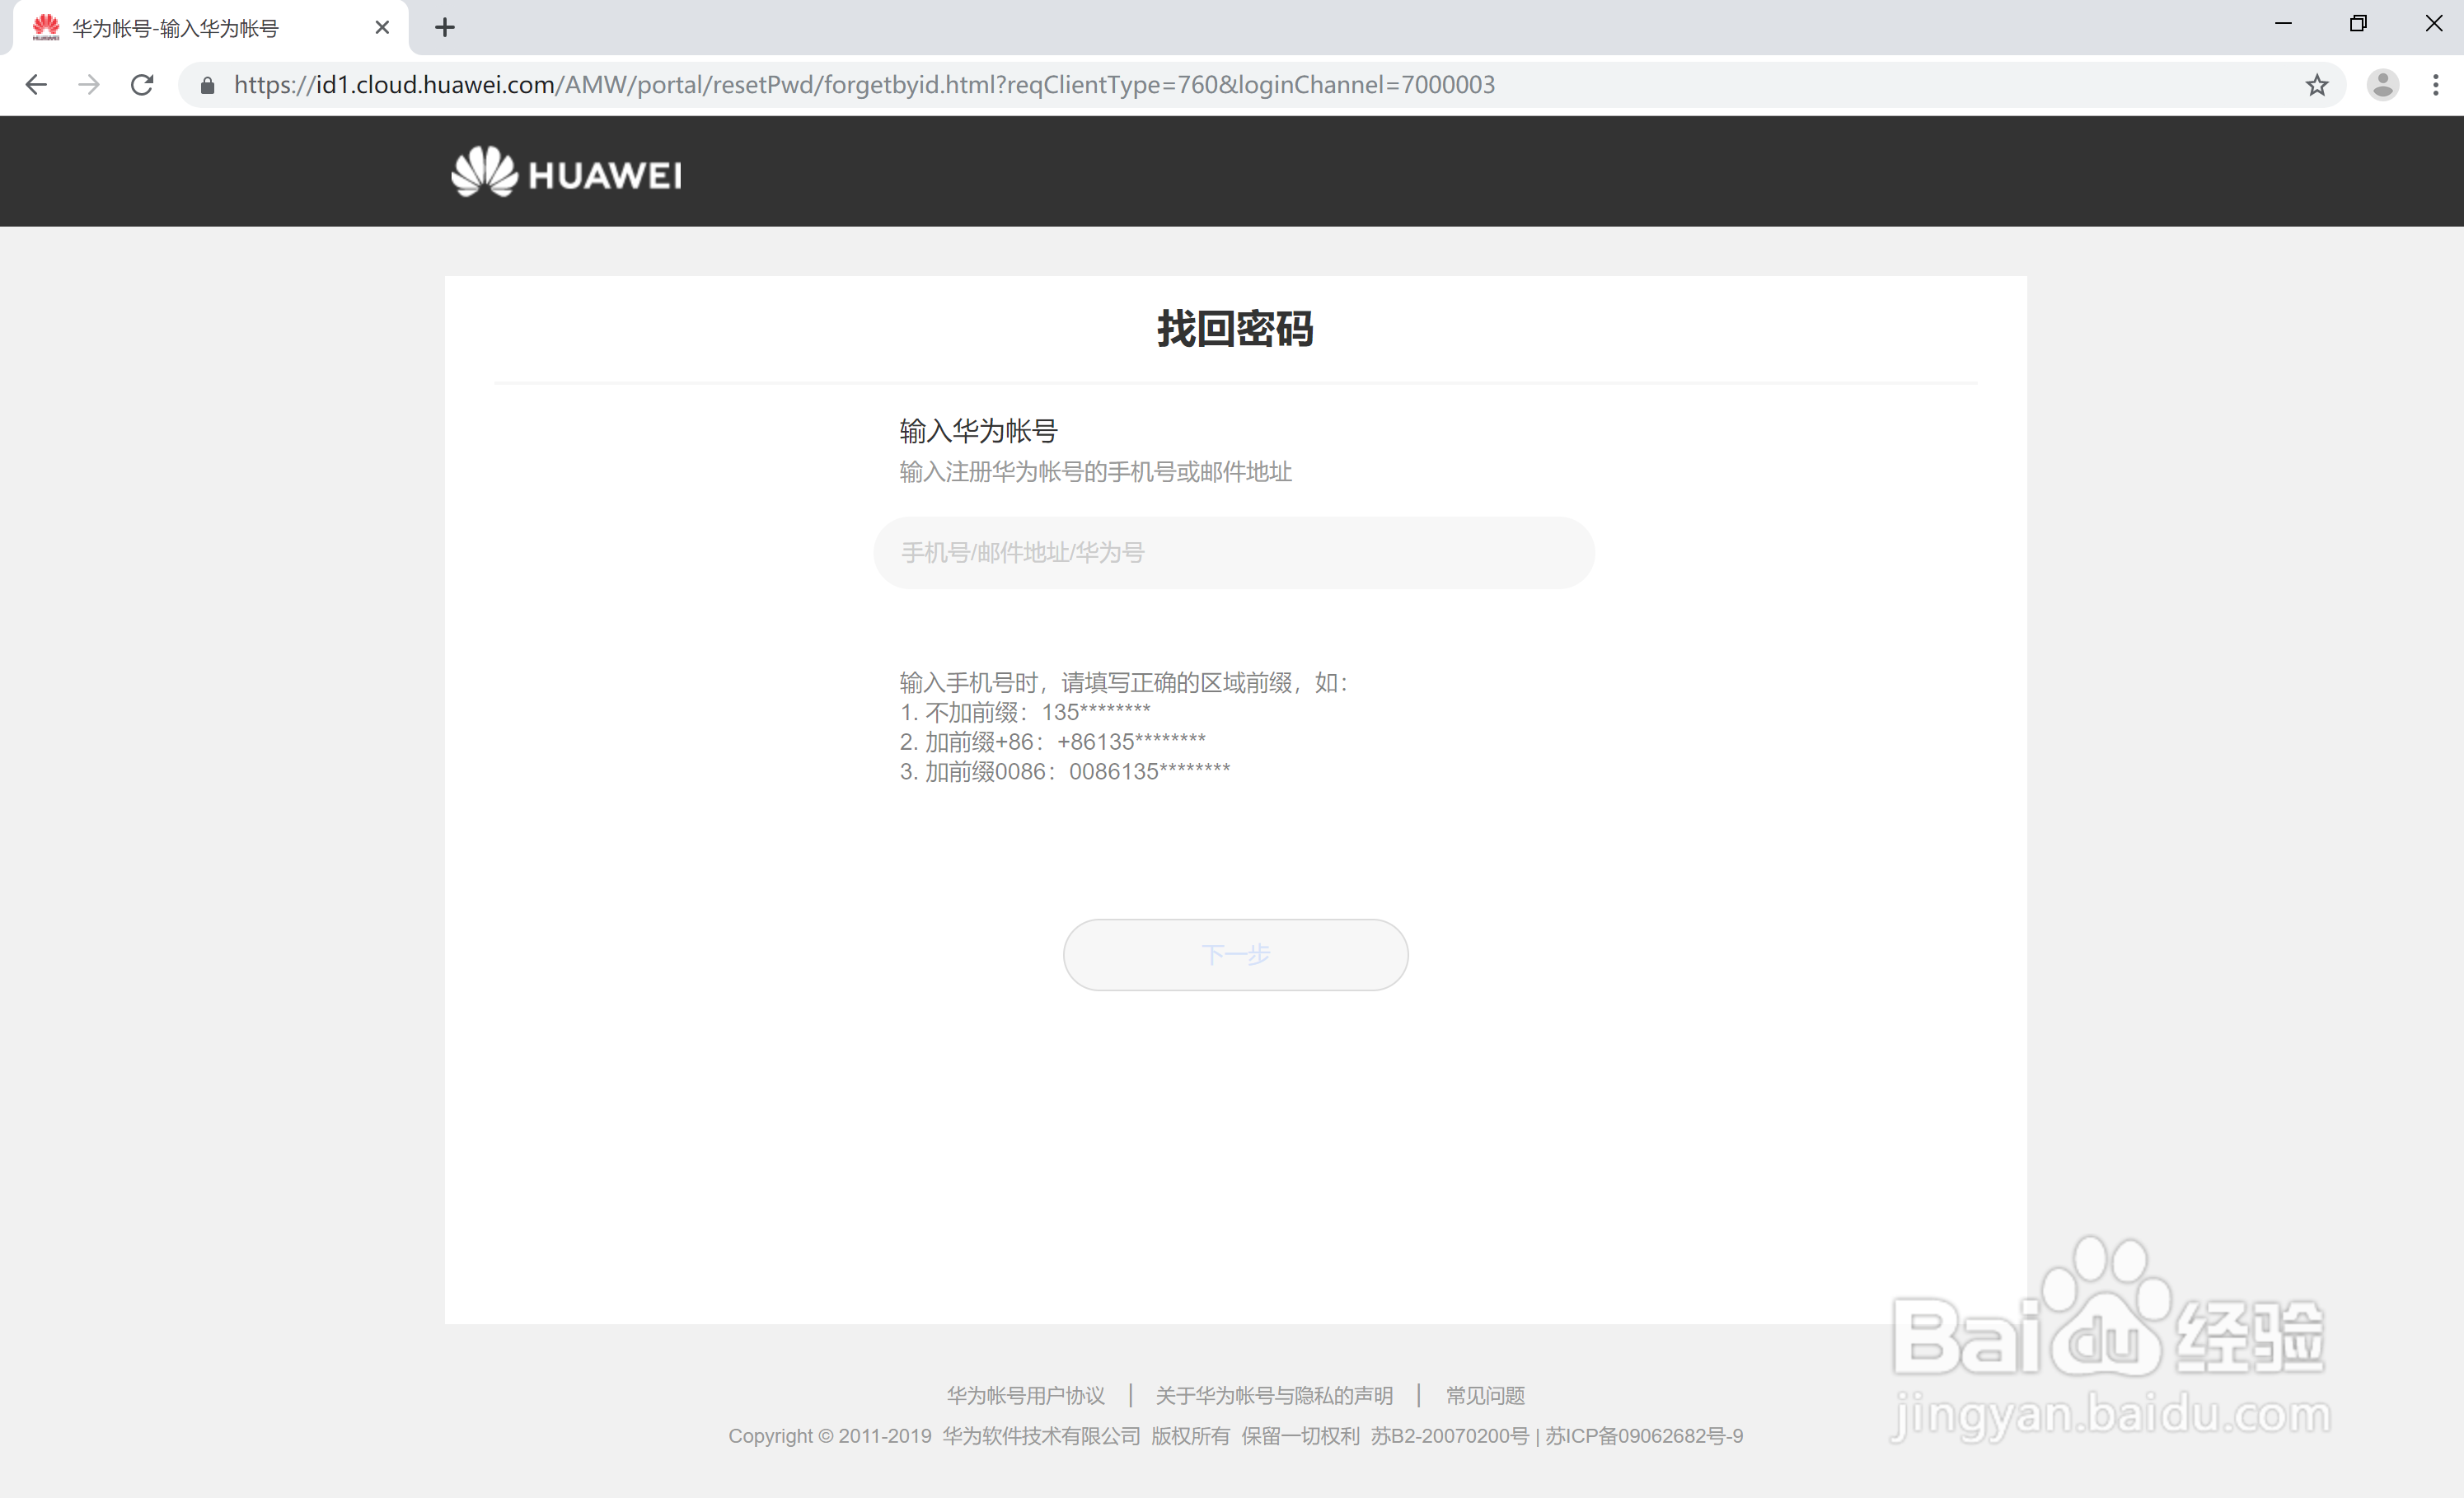Click the line 2. 加前缀+86

tap(1052, 741)
